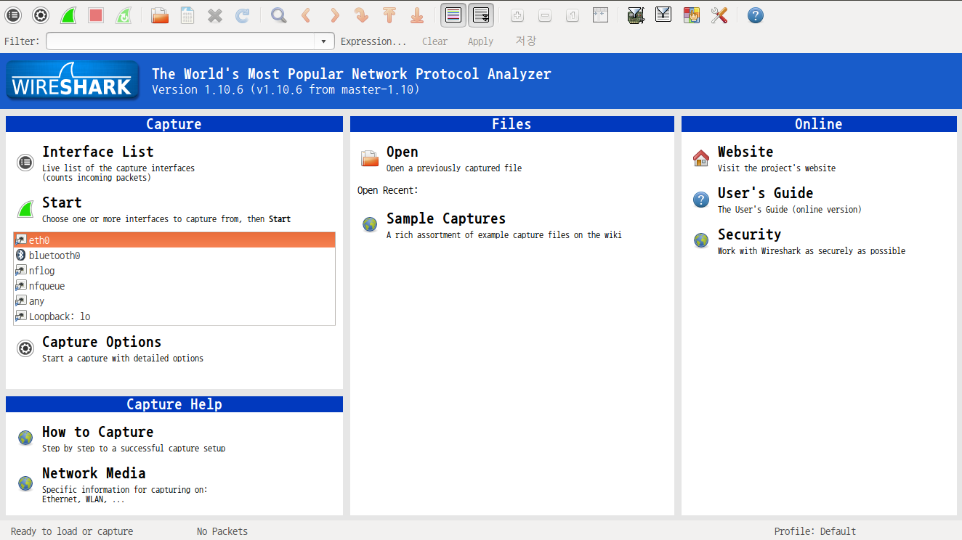
Task: Click the Profile: Default status bar entry
Action: point(815,531)
